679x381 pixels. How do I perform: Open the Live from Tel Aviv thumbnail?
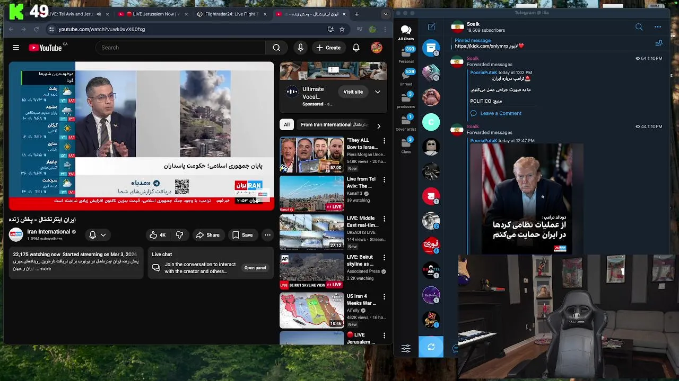[311, 194]
